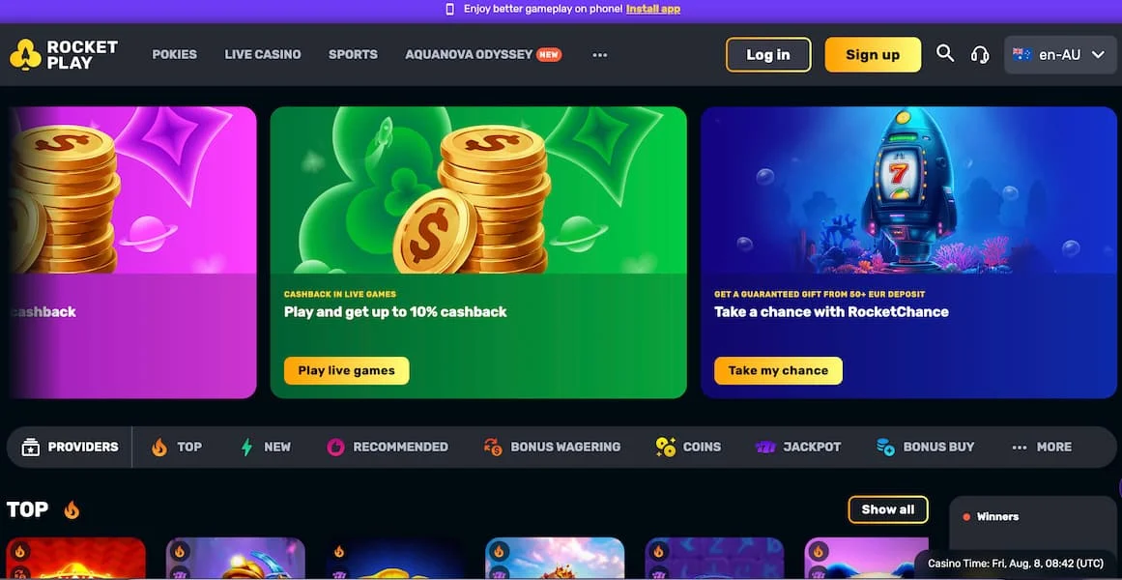Open the Coins games category
Viewport: 1122px width, 580px height.
coord(688,447)
